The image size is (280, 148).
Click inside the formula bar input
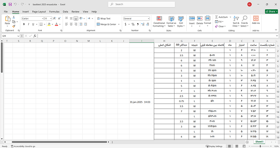click(x=157, y=36)
